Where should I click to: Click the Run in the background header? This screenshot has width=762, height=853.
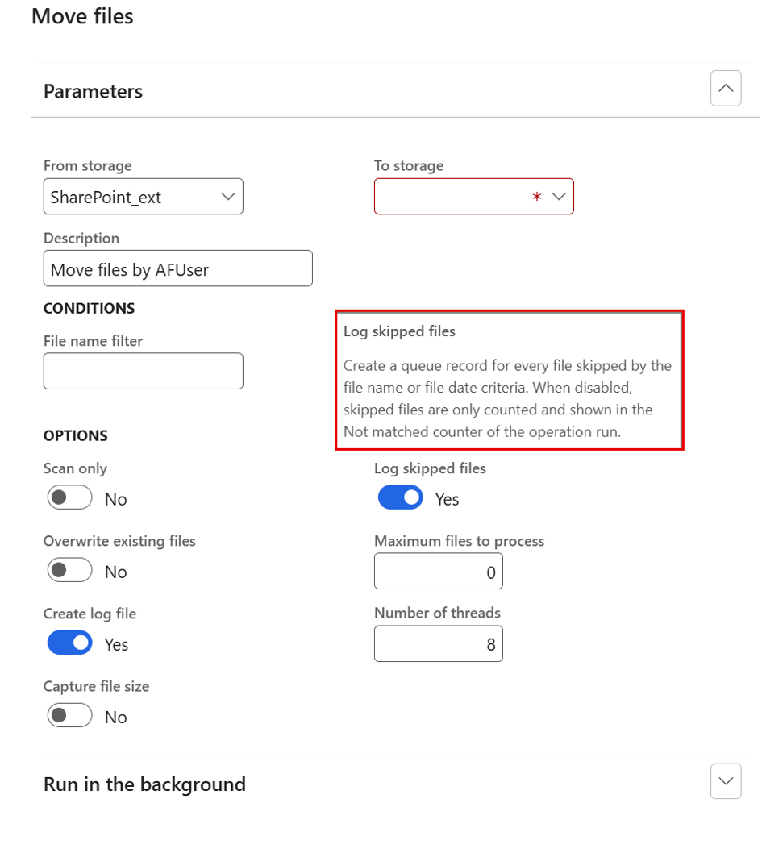click(144, 784)
